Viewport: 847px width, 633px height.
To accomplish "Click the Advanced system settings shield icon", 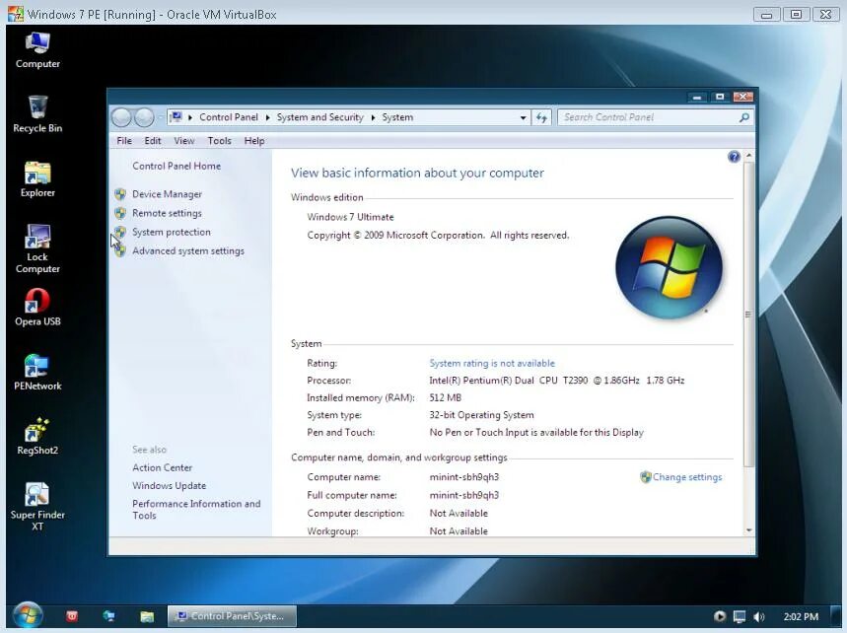I will (120, 251).
